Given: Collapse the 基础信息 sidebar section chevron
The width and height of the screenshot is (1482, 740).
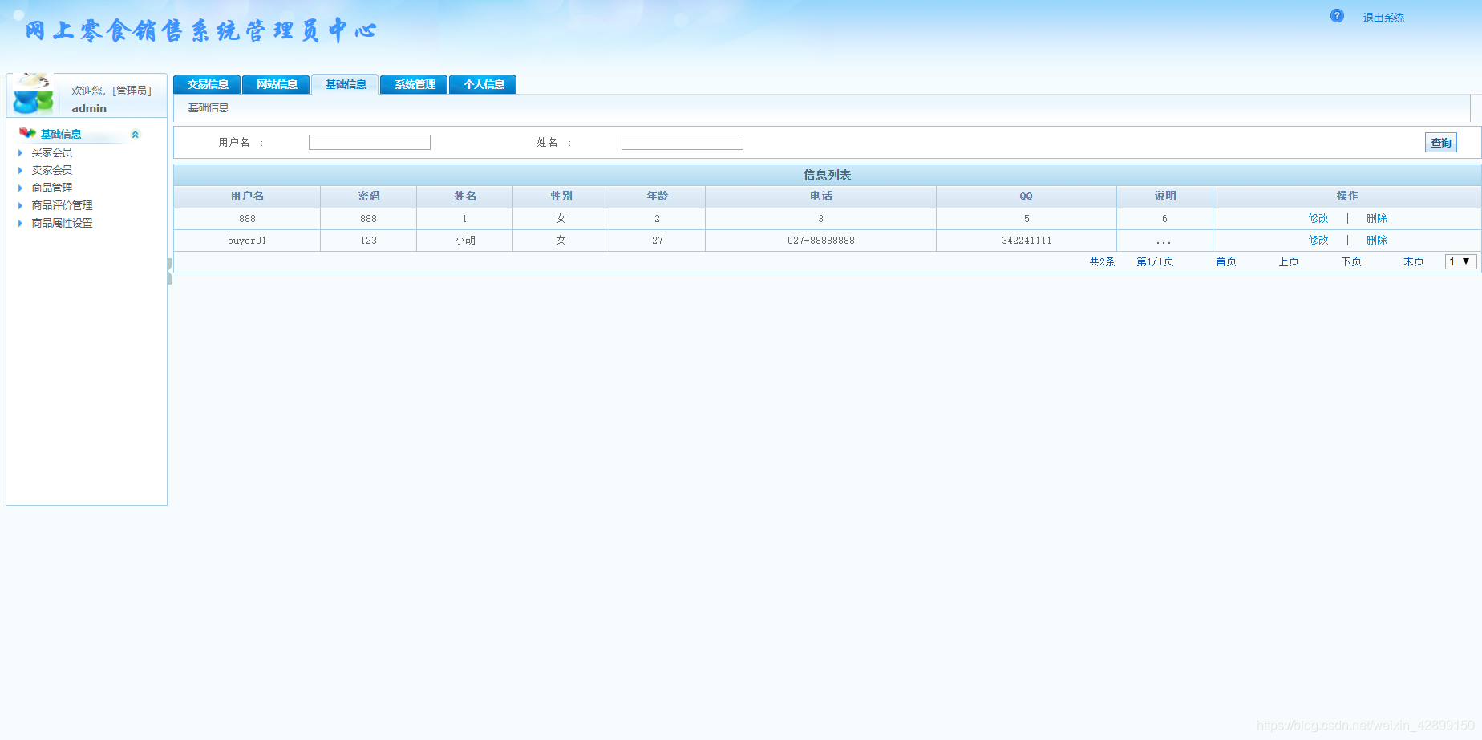Looking at the screenshot, I should pos(135,134).
